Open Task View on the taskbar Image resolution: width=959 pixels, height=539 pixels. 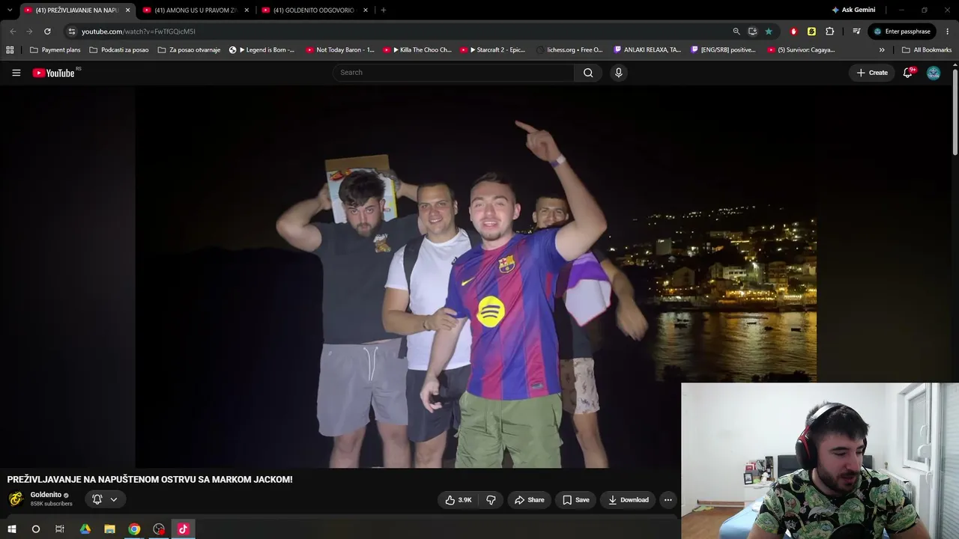(x=60, y=529)
